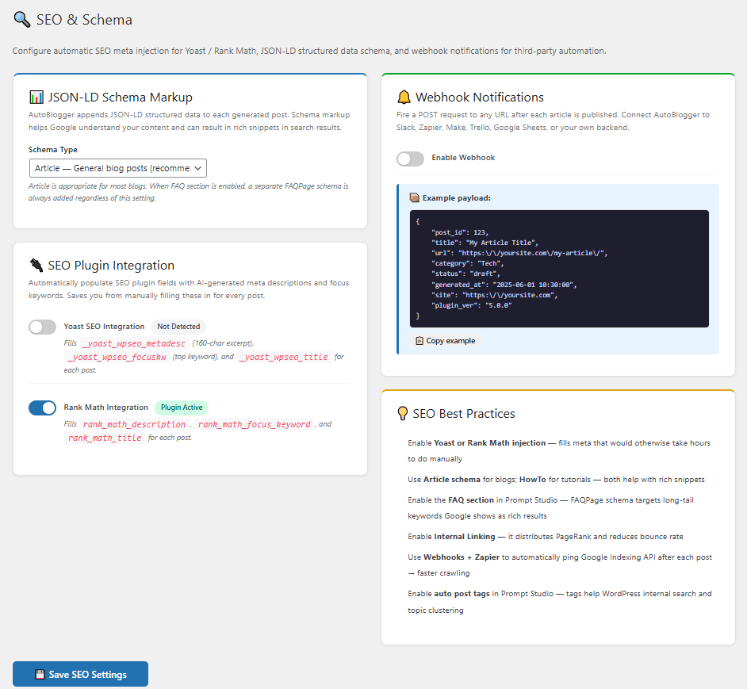The image size is (747, 689).
Task: Click the Yoast SEO Integration label
Action: [104, 327]
